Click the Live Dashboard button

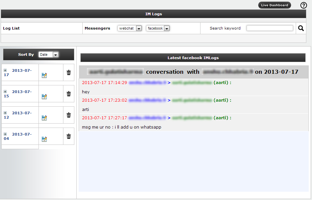[x=274, y=5]
